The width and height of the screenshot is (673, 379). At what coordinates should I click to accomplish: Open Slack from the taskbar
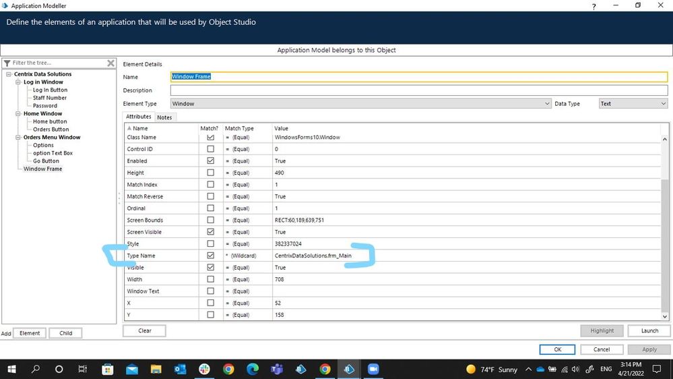pyautogui.click(x=204, y=369)
